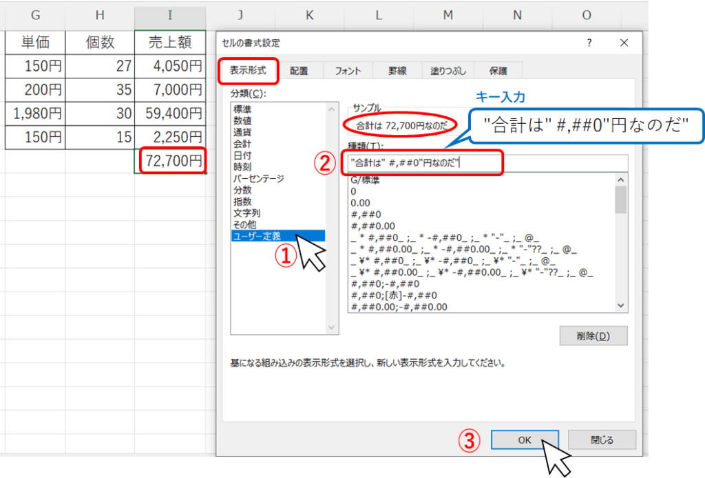Switch to the 配置 tab
Viewport: 705px width, 478px height.
coord(298,70)
